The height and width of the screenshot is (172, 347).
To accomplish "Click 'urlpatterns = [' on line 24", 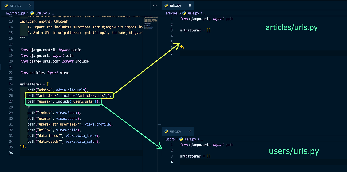I will (x=34, y=84).
